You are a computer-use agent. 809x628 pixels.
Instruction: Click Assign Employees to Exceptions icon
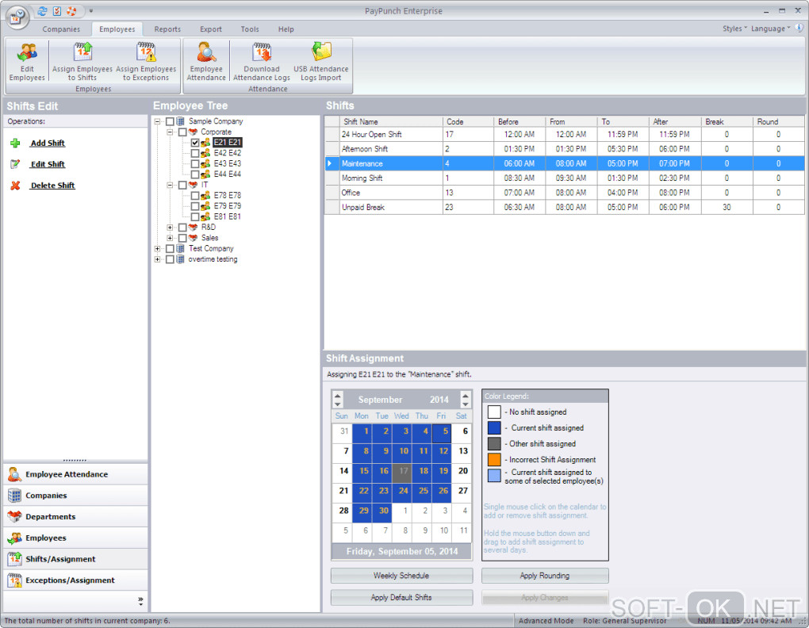pos(146,52)
